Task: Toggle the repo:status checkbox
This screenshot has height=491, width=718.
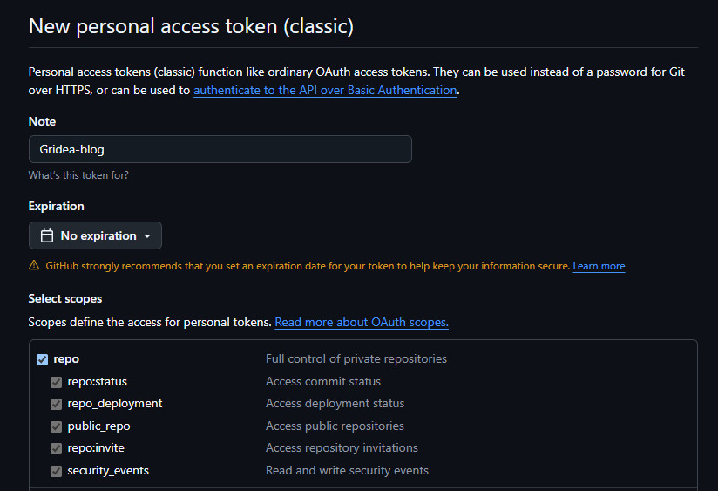Action: click(56, 382)
